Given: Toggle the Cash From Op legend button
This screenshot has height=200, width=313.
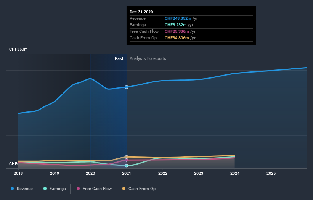Looking at the screenshot, I should 139,189.
